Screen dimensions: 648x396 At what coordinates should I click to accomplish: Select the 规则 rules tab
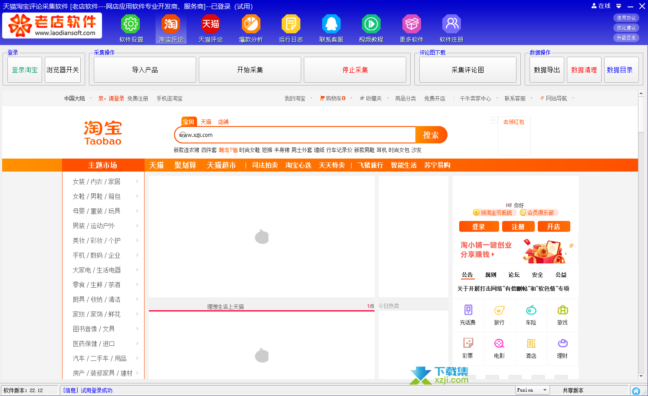click(490, 275)
